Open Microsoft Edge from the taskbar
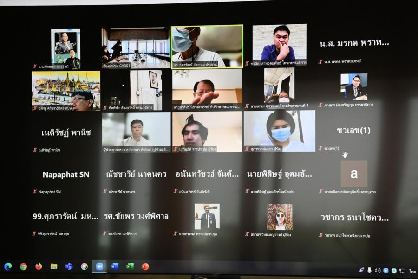 8,266
